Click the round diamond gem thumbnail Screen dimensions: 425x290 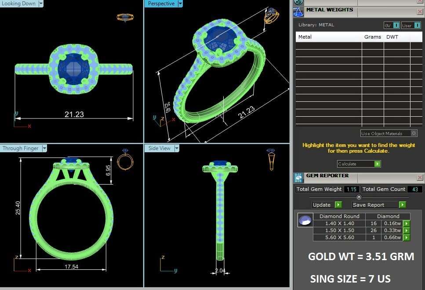pos(305,220)
